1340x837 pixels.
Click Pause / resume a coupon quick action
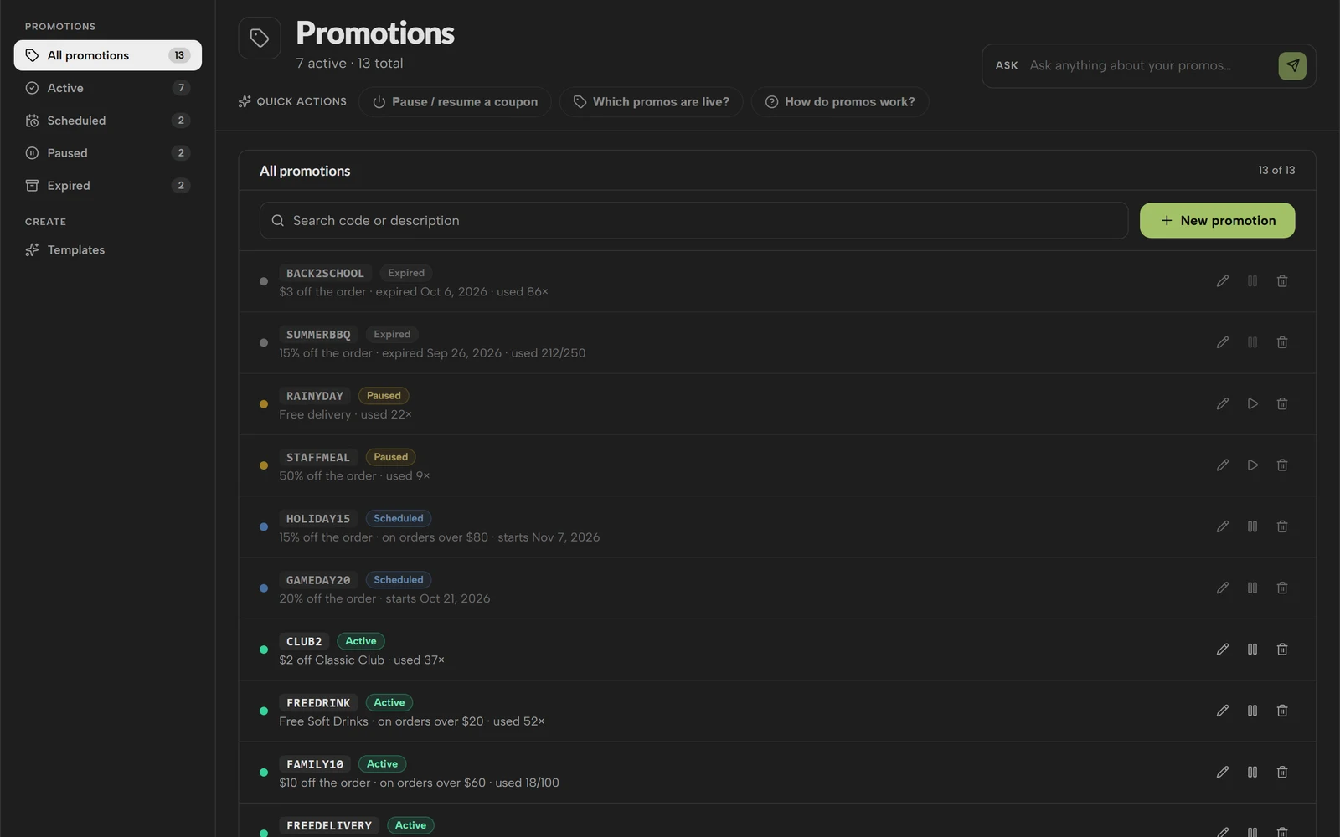(x=455, y=102)
